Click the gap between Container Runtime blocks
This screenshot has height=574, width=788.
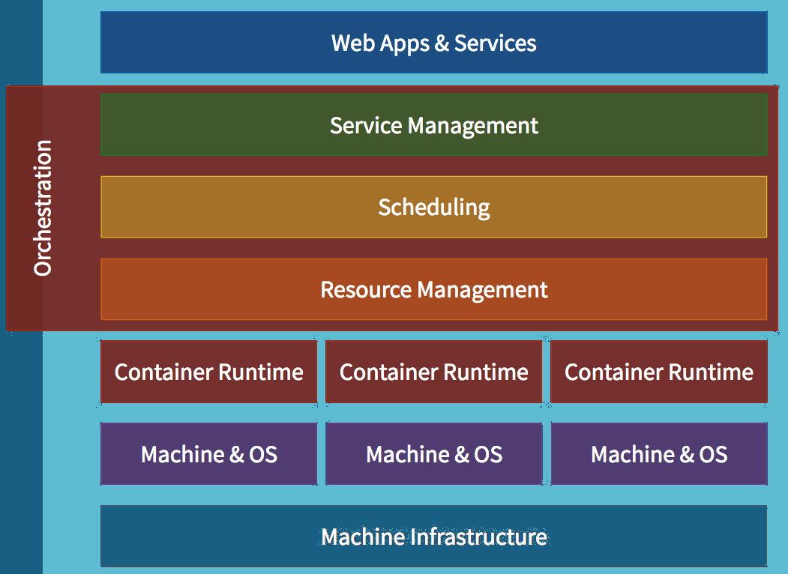click(321, 371)
